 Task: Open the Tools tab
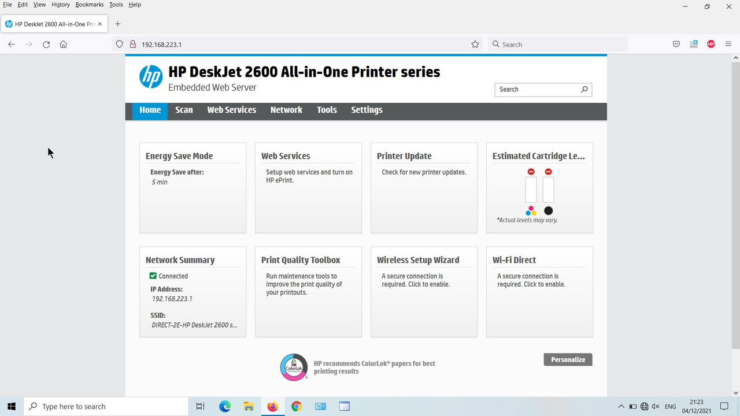pyautogui.click(x=327, y=110)
